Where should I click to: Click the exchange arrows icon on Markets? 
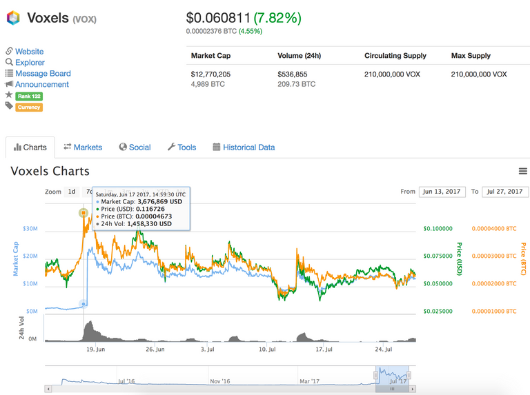click(x=68, y=146)
